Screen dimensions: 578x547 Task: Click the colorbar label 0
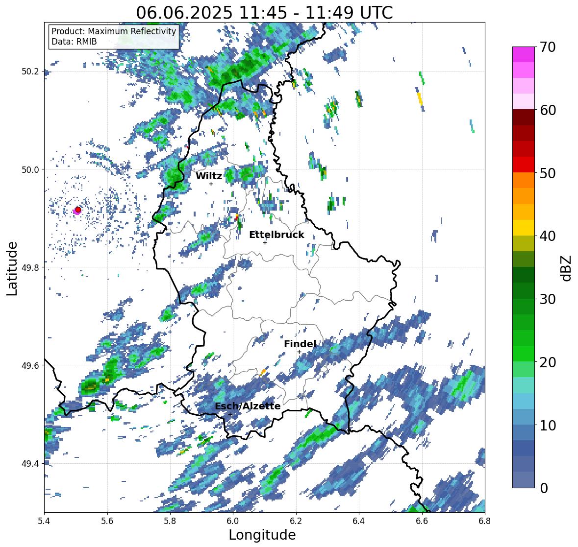544,488
